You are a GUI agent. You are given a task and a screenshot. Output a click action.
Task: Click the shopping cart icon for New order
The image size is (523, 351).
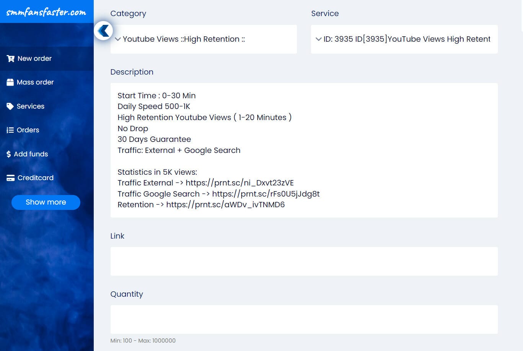coord(10,58)
